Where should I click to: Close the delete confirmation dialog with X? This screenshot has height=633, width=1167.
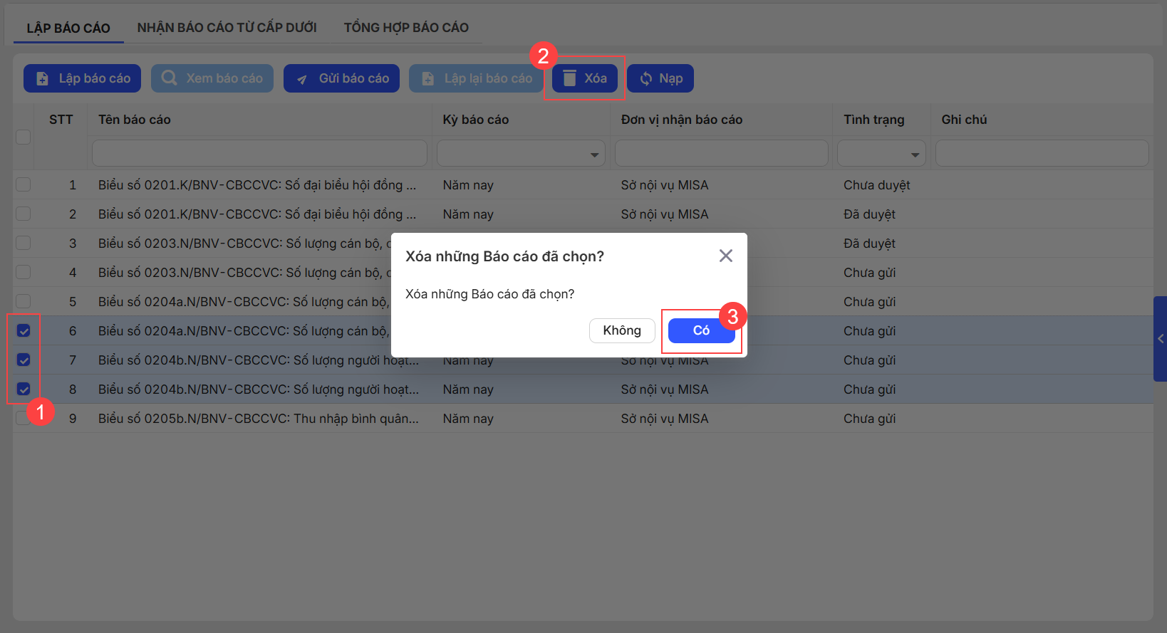[x=725, y=256]
